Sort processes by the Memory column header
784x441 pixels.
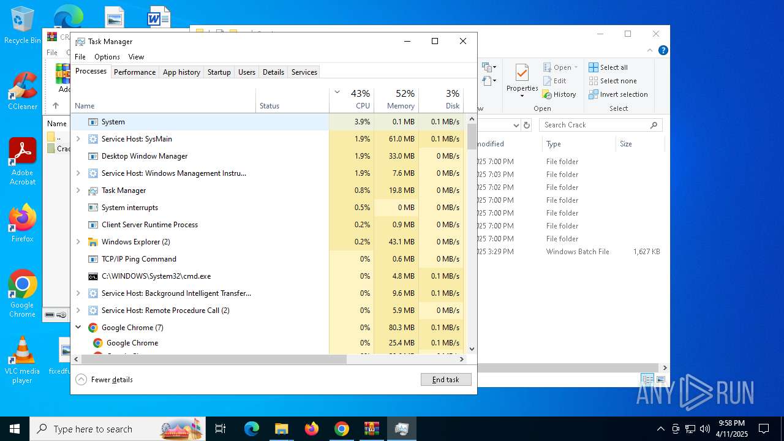(x=396, y=100)
